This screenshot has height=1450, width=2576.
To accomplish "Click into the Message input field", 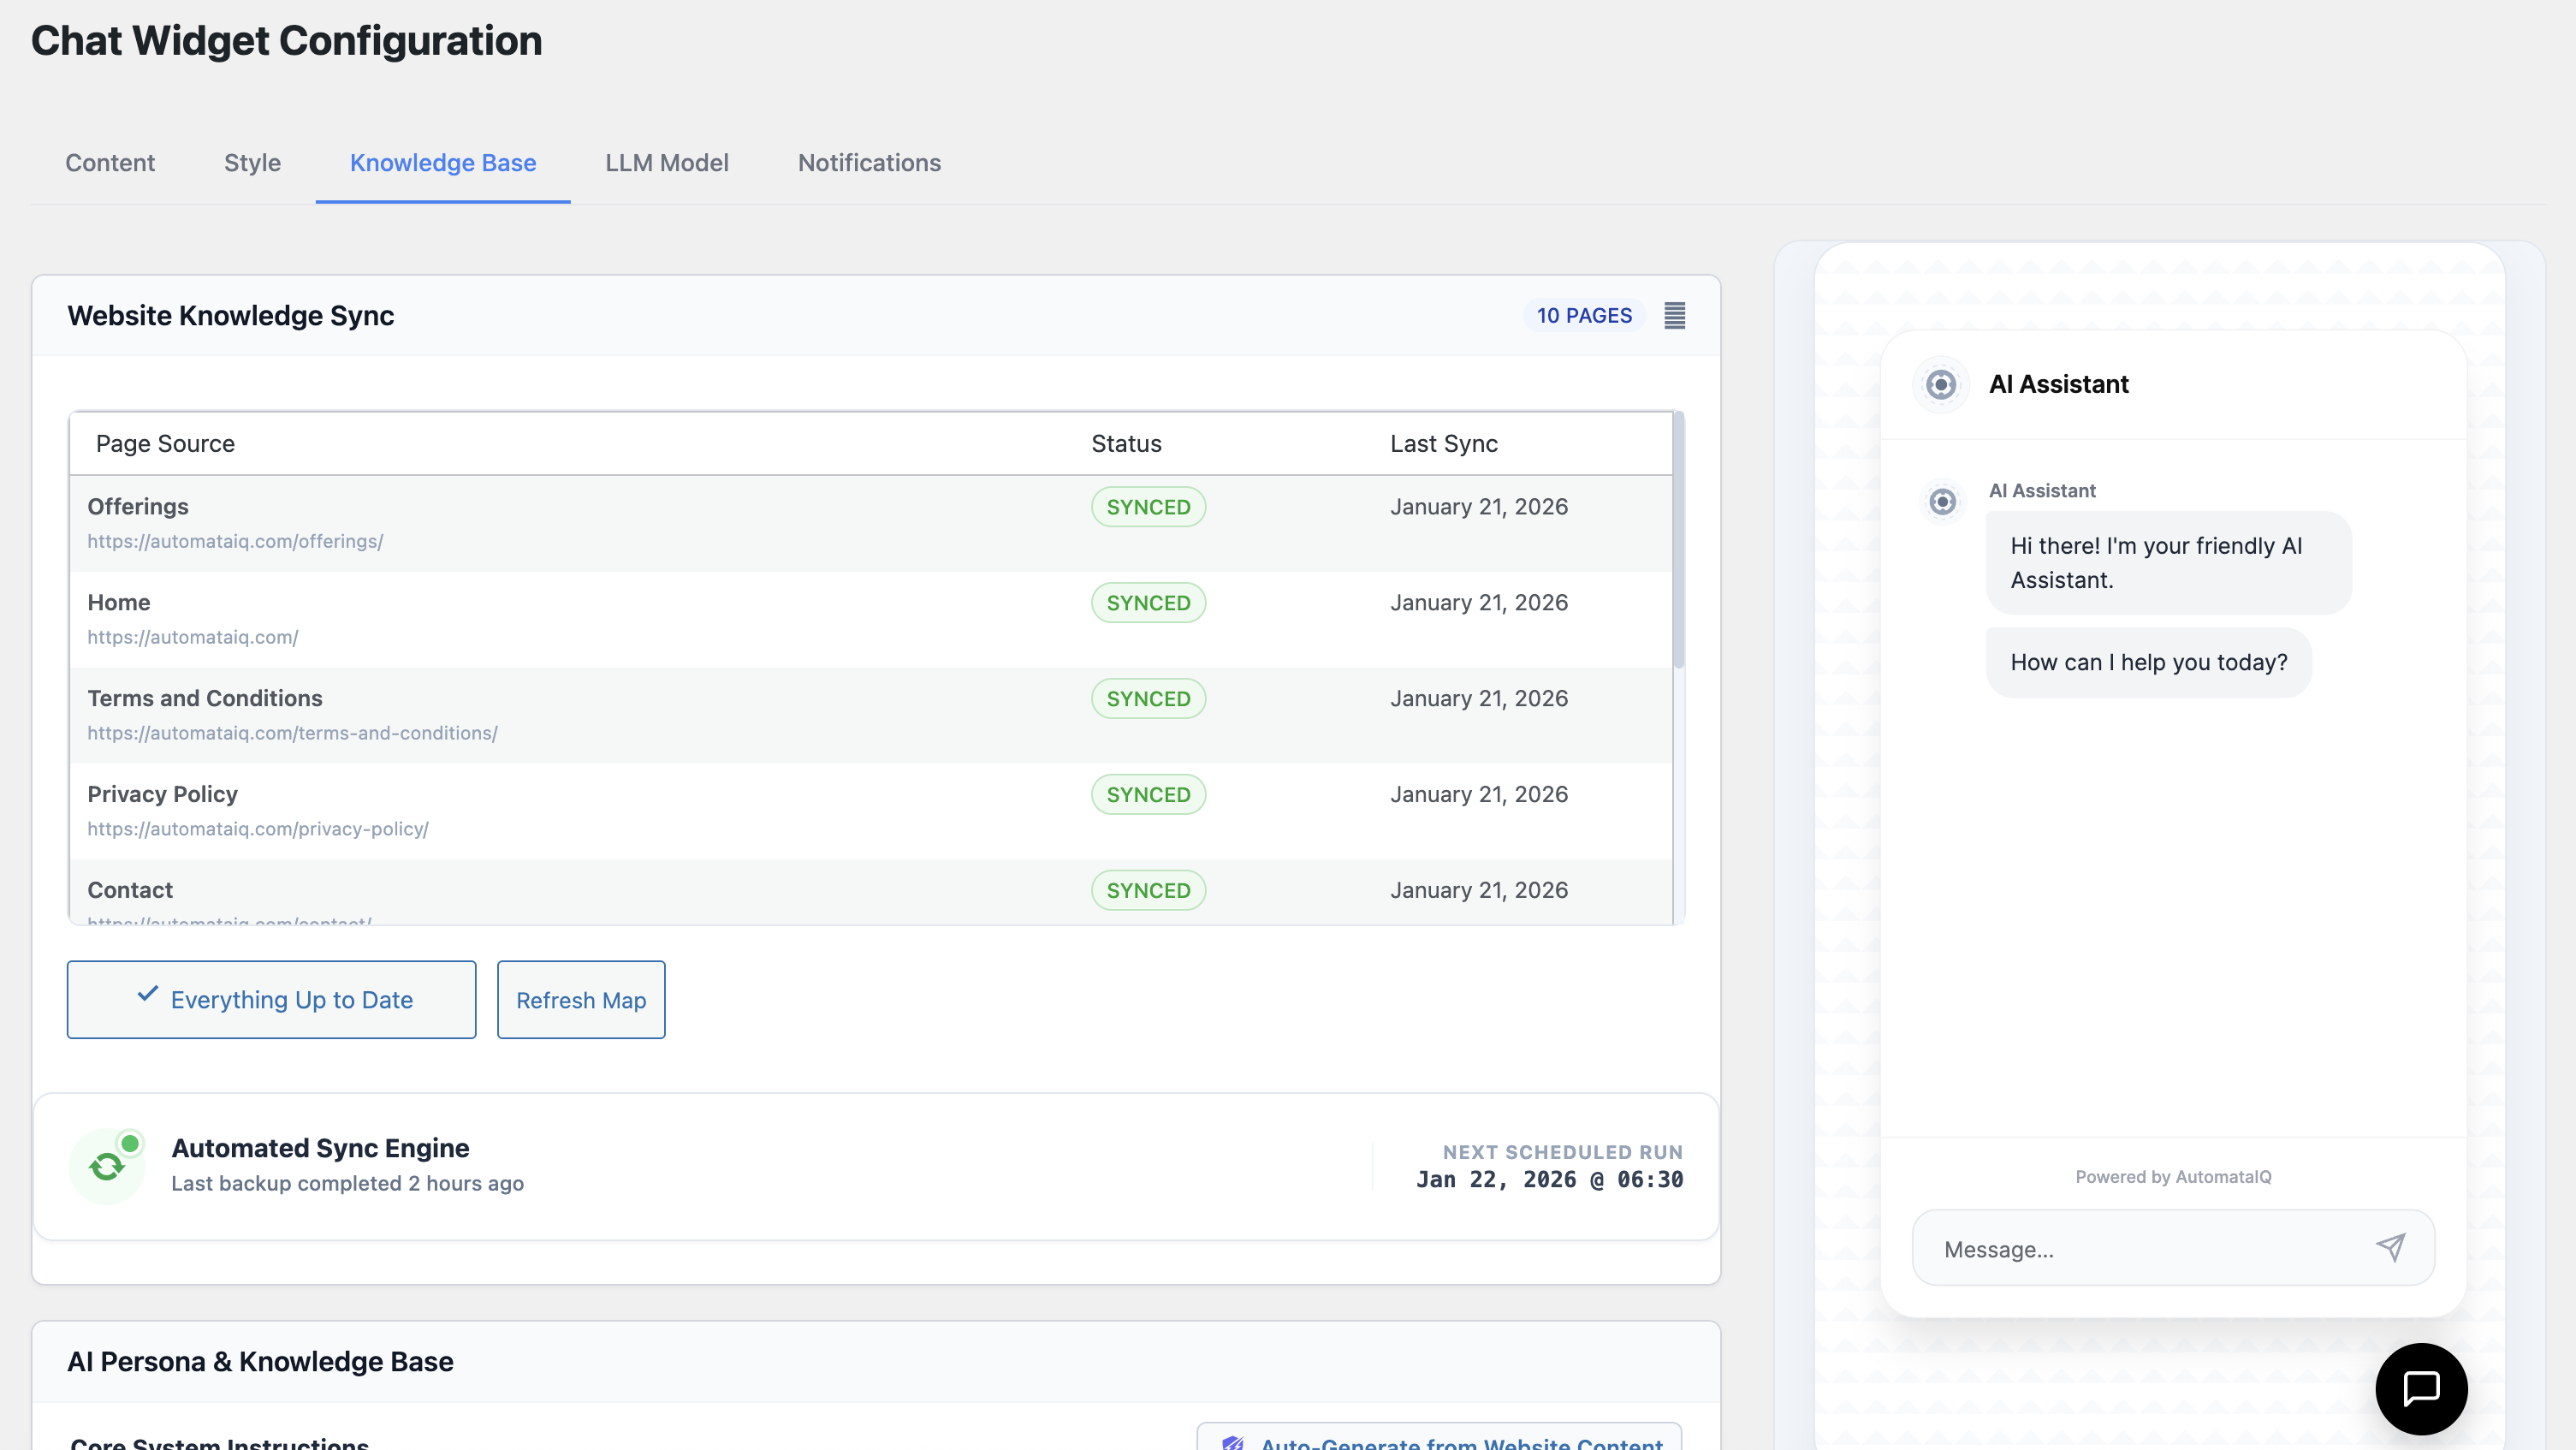I will tap(2100, 1247).
